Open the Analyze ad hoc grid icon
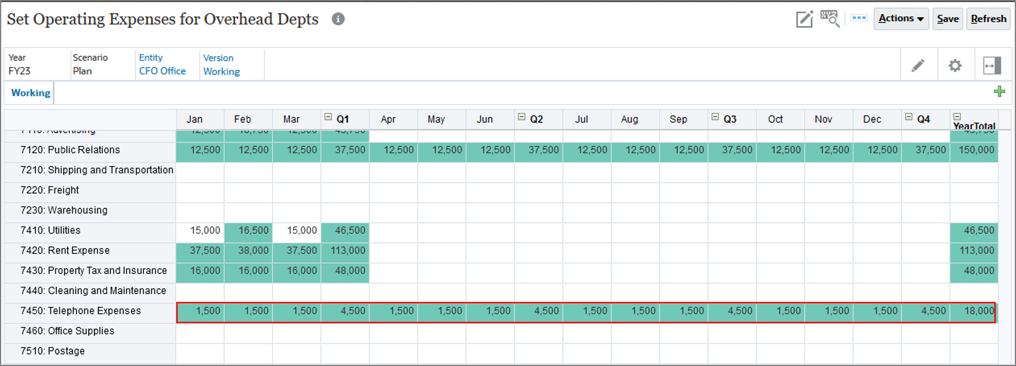Screen dimensions: 1016x366 830,18
